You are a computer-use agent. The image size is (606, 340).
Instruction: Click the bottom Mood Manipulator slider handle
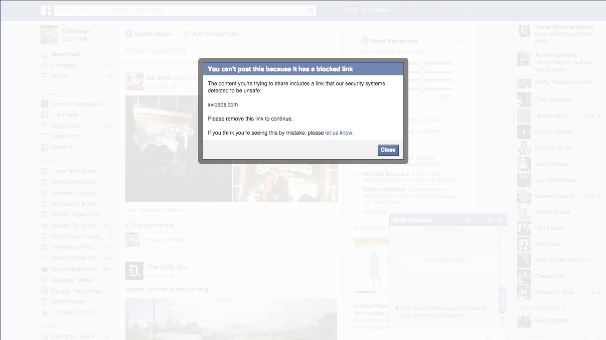422,88
